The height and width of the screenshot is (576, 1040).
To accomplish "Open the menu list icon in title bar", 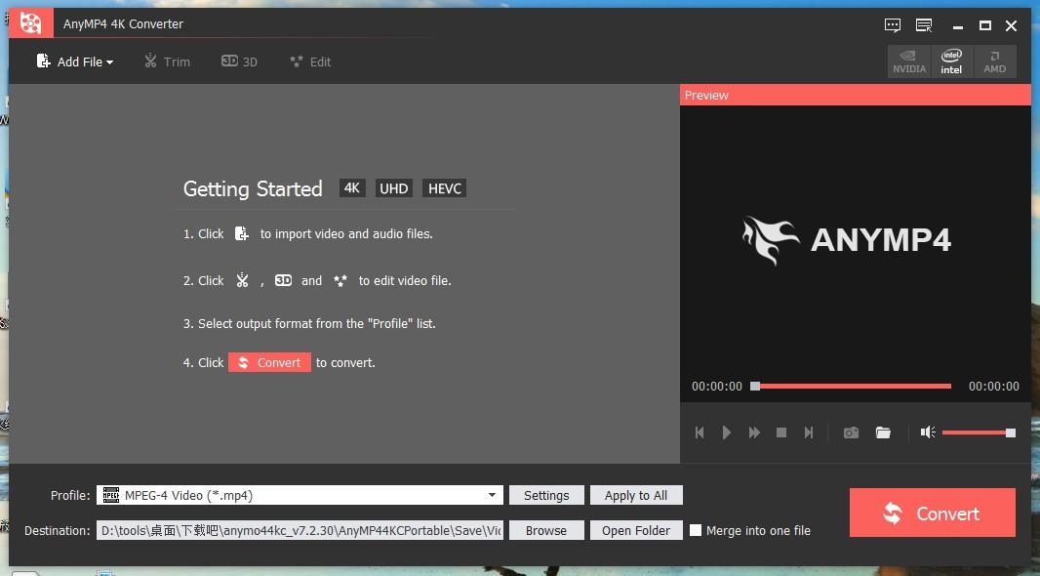I will point(924,25).
